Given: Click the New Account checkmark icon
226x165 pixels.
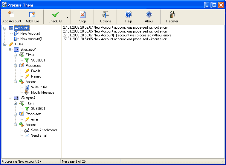Looking at the screenshot, I should 16,33.
